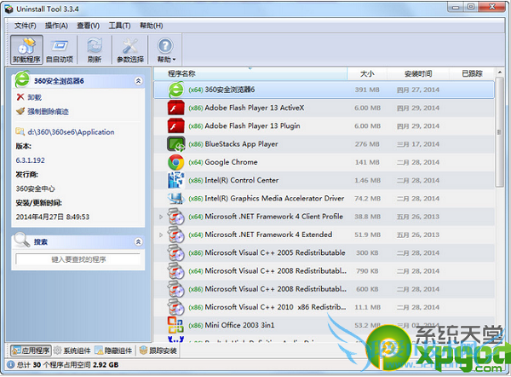Select Visual C++ 2005 Redistributable icon
The width and height of the screenshot is (511, 377).
pyautogui.click(x=176, y=253)
